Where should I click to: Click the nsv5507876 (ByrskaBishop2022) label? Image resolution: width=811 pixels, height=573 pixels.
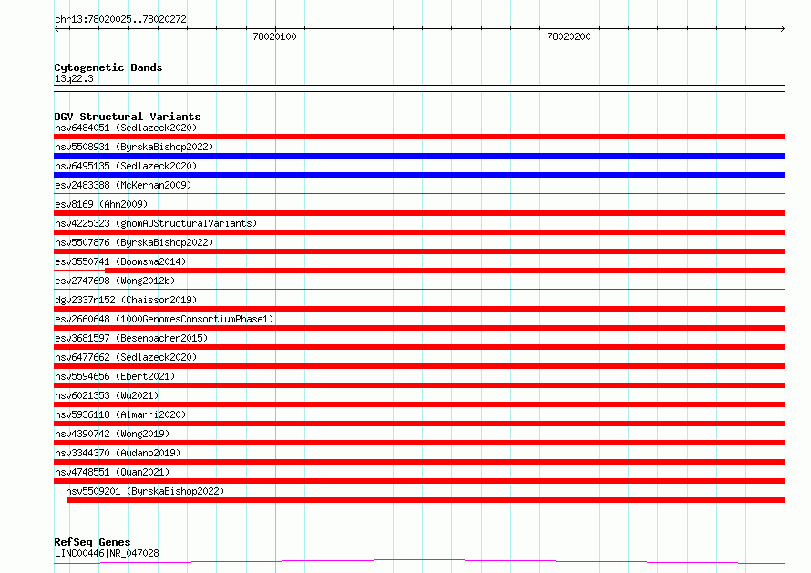pyautogui.click(x=134, y=242)
